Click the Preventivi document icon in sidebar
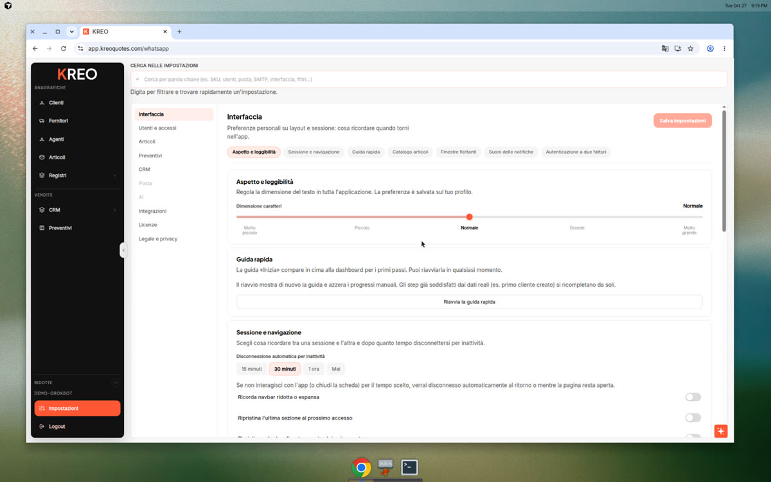Screen dimensions: 771x482 point(42,228)
